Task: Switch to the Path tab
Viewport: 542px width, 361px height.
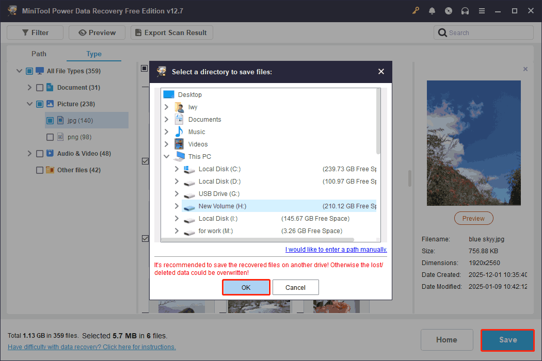Action: tap(39, 54)
